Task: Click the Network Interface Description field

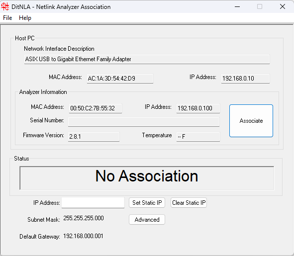Action: point(147,59)
